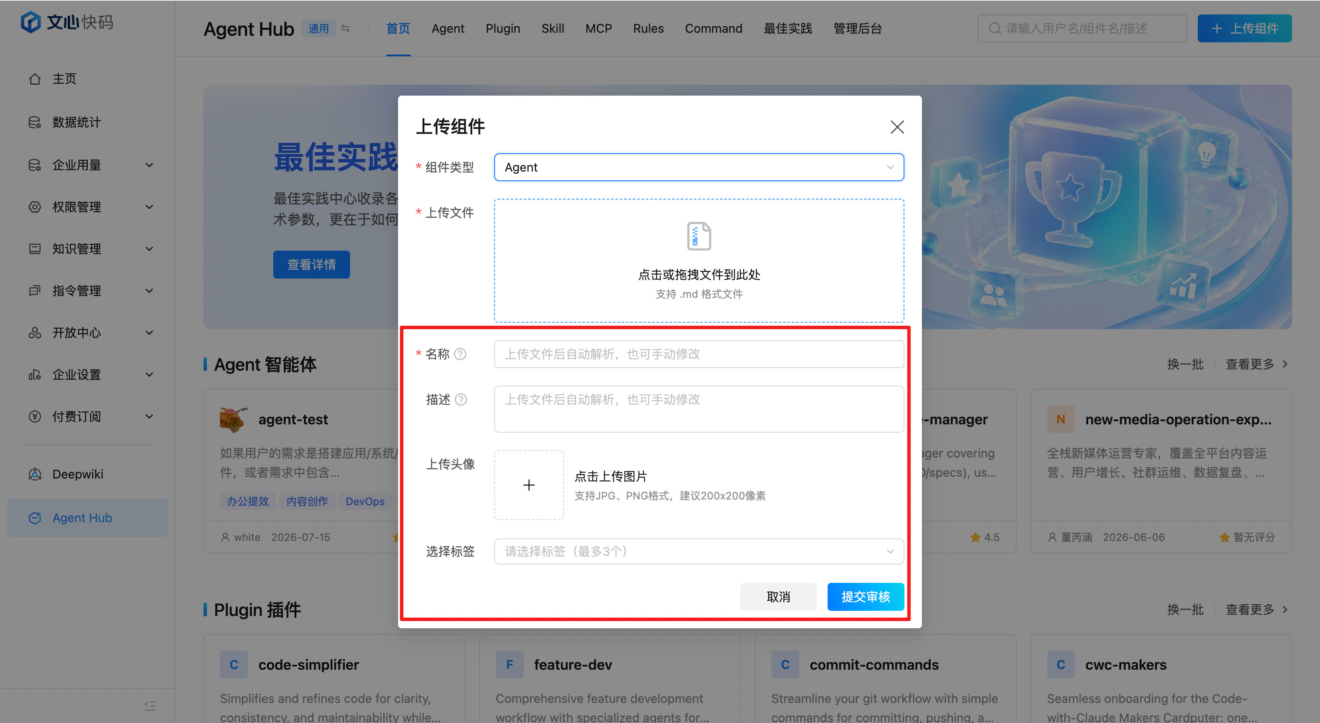This screenshot has width=1320, height=723.
Task: Close the 上传组件 dialog
Action: (x=897, y=127)
